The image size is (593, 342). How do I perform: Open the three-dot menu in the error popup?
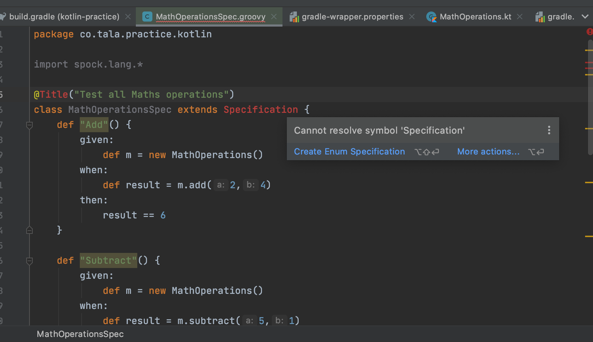pos(549,130)
